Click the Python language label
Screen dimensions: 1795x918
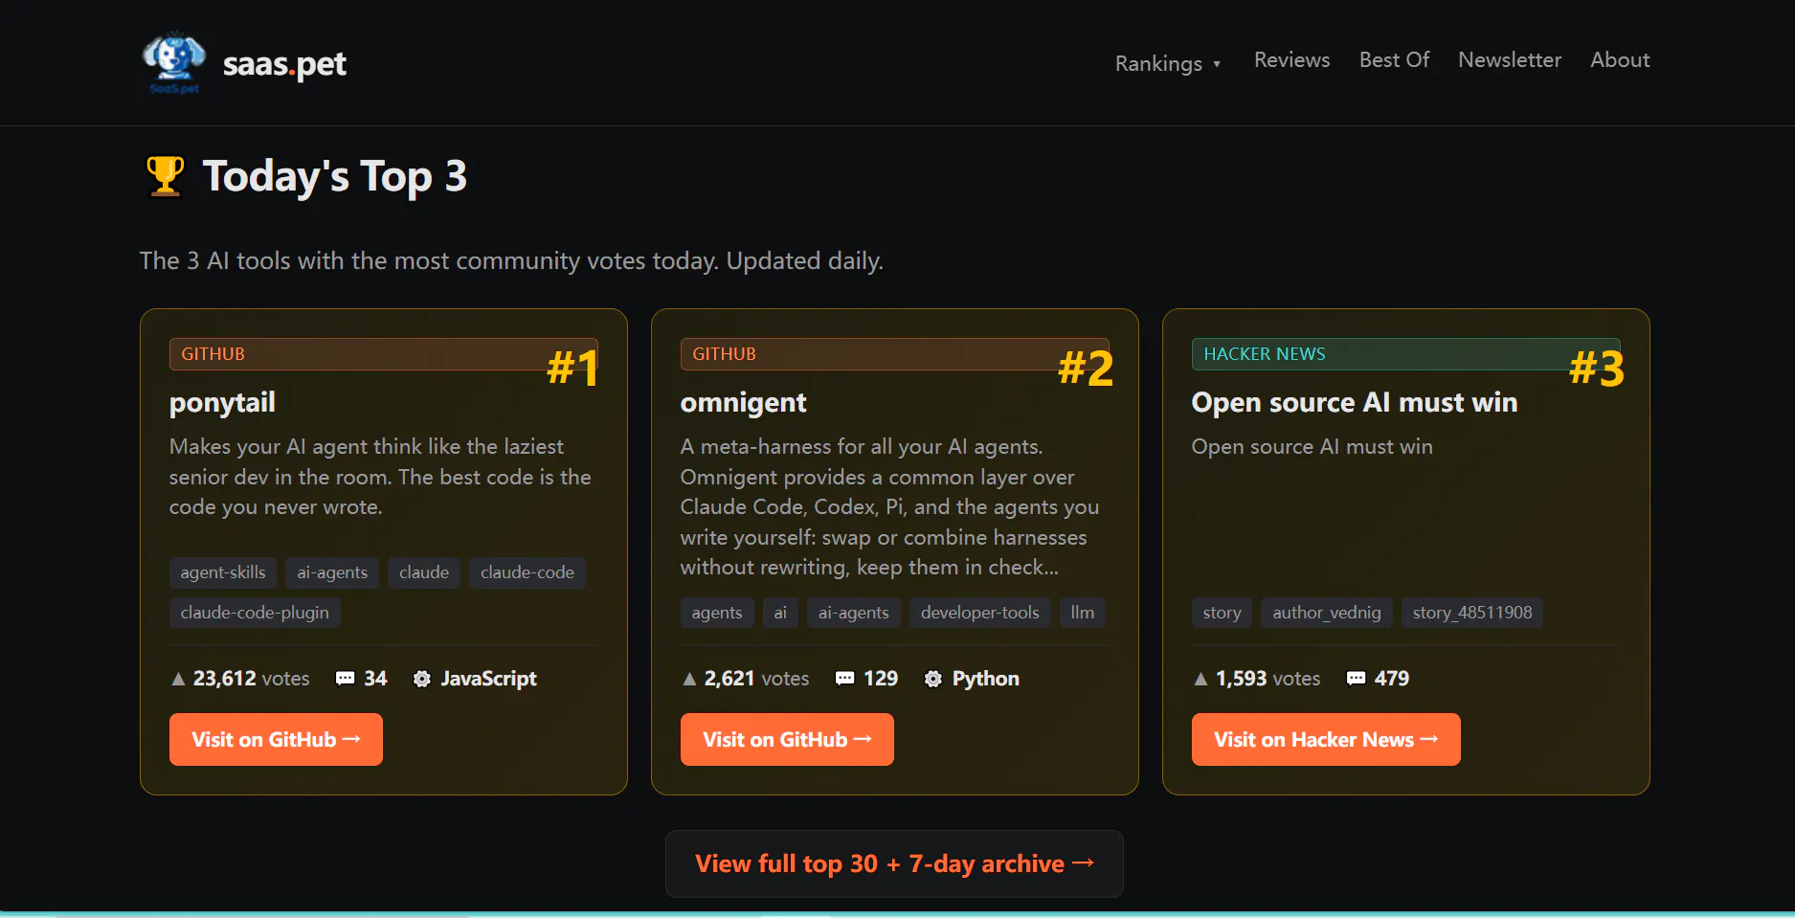click(986, 679)
